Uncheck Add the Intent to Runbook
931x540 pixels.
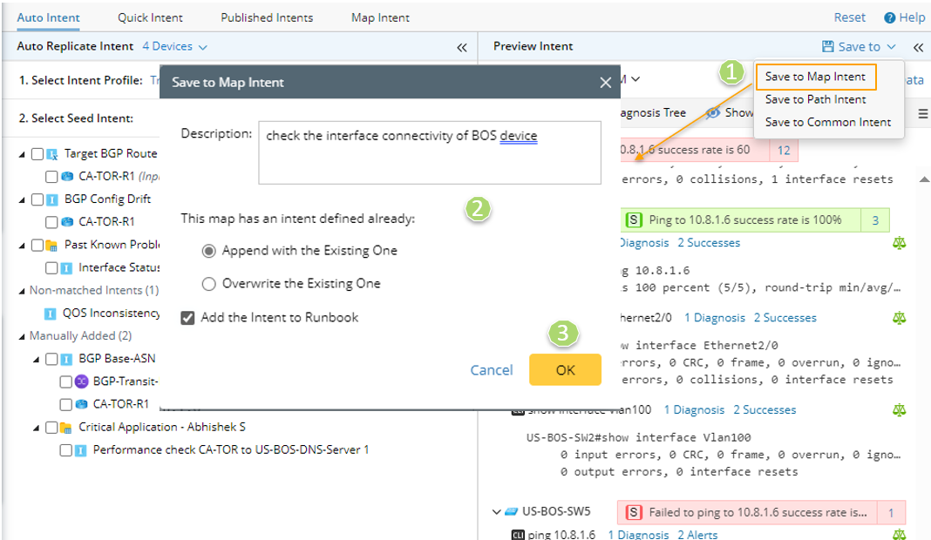(x=187, y=318)
